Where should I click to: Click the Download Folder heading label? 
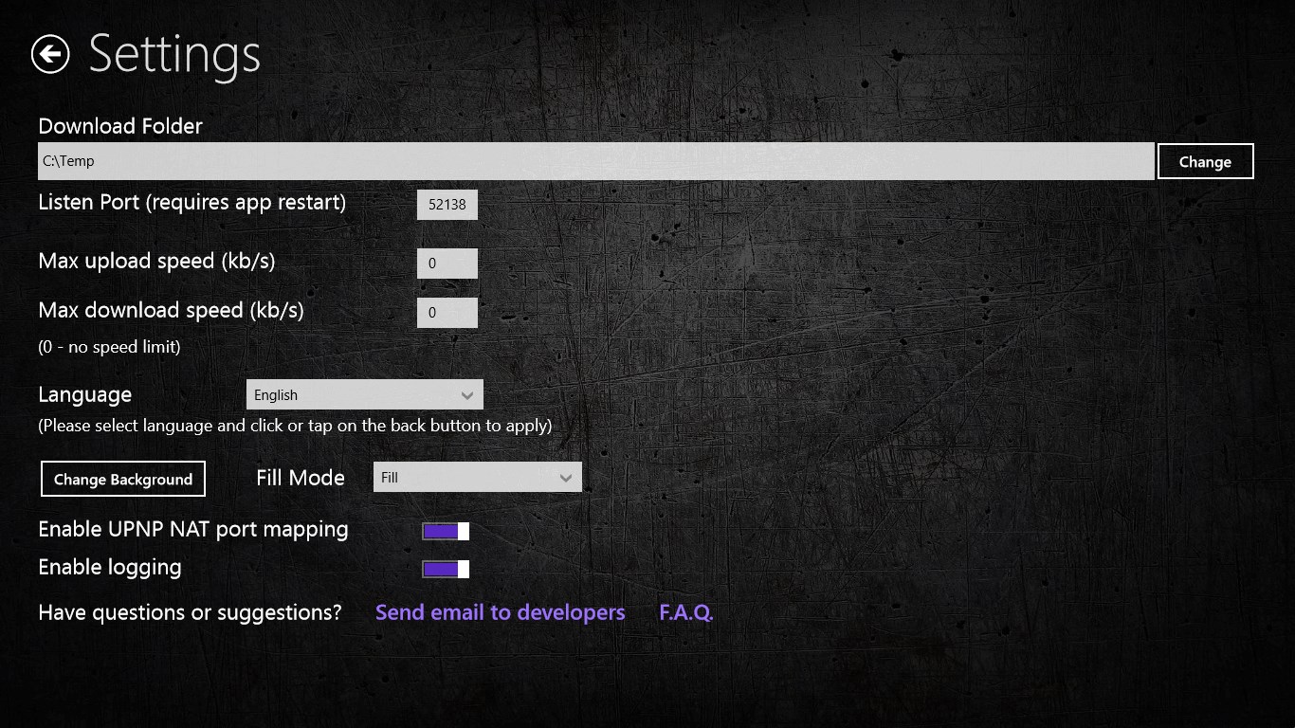click(120, 126)
